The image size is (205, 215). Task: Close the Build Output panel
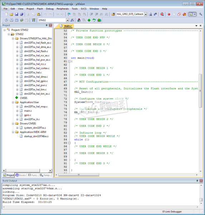point(201,181)
